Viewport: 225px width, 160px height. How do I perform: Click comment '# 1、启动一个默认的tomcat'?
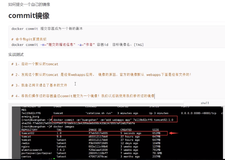35,64
